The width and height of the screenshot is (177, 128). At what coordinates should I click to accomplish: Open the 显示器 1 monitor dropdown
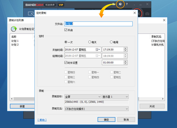point(115,97)
